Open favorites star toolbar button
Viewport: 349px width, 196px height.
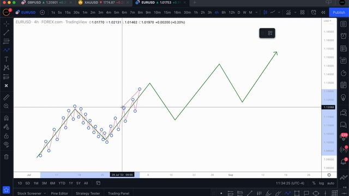click(x=6, y=190)
